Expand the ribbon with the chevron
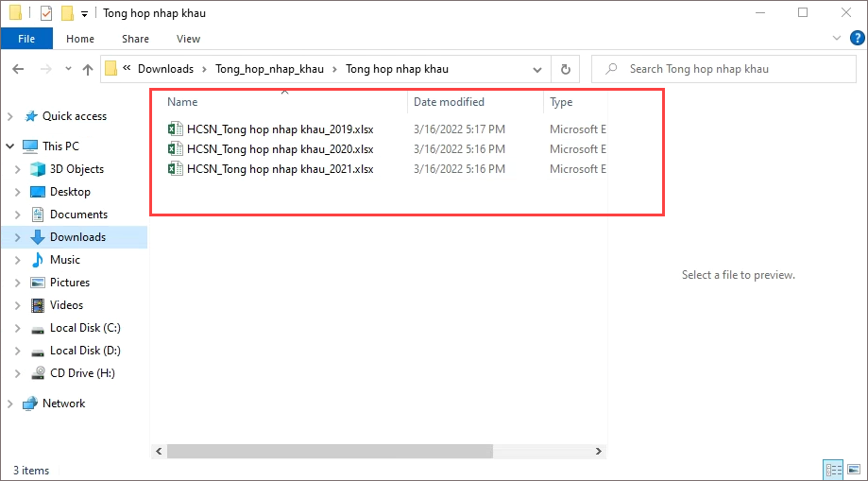Image resolution: width=868 pixels, height=481 pixels. click(x=836, y=39)
